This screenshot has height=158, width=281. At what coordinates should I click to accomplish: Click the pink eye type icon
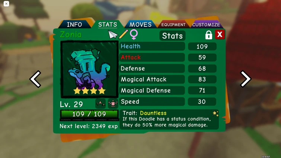[x=113, y=104]
